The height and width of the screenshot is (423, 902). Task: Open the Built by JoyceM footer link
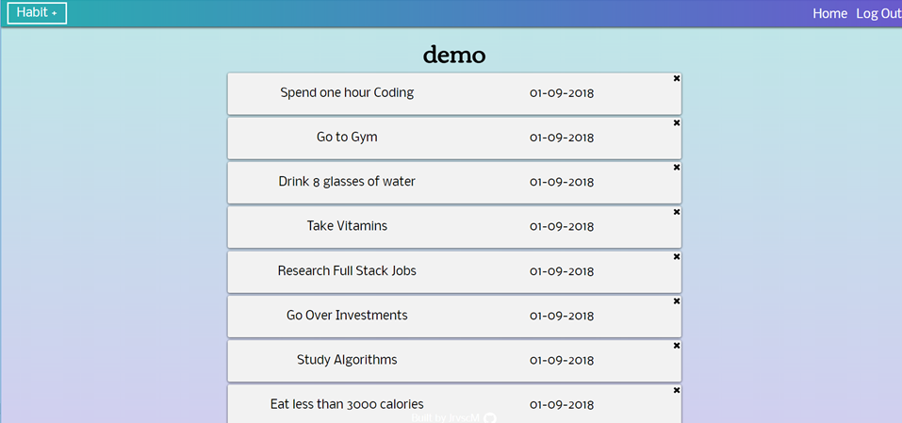click(x=445, y=417)
